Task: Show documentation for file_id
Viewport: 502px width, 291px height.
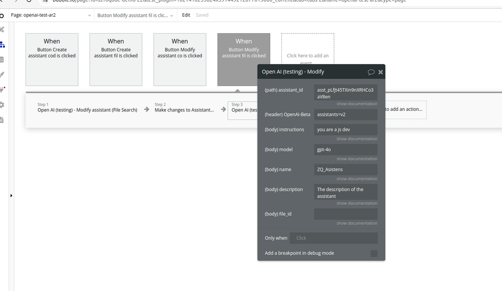Action: 357,223
